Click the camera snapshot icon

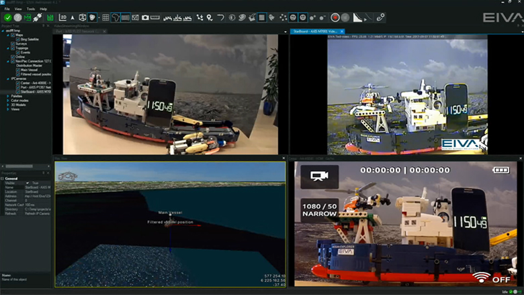click(x=145, y=17)
